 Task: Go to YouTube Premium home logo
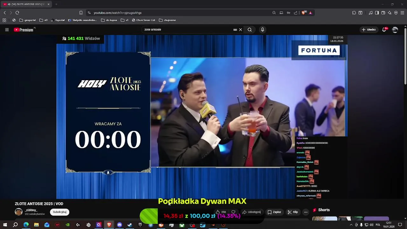click(24, 30)
